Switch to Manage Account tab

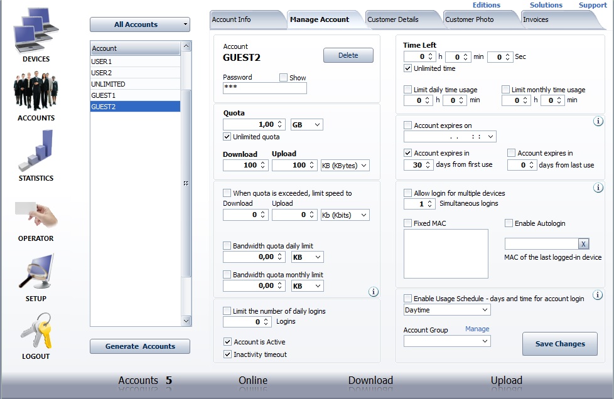pos(324,19)
